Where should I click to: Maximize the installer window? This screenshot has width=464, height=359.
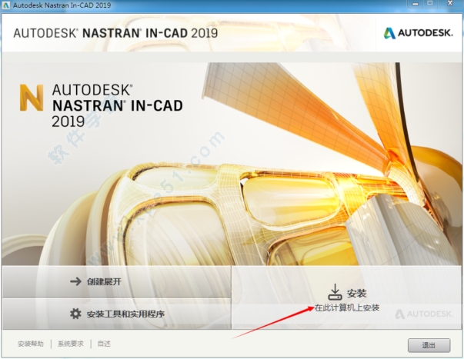(430, 4)
